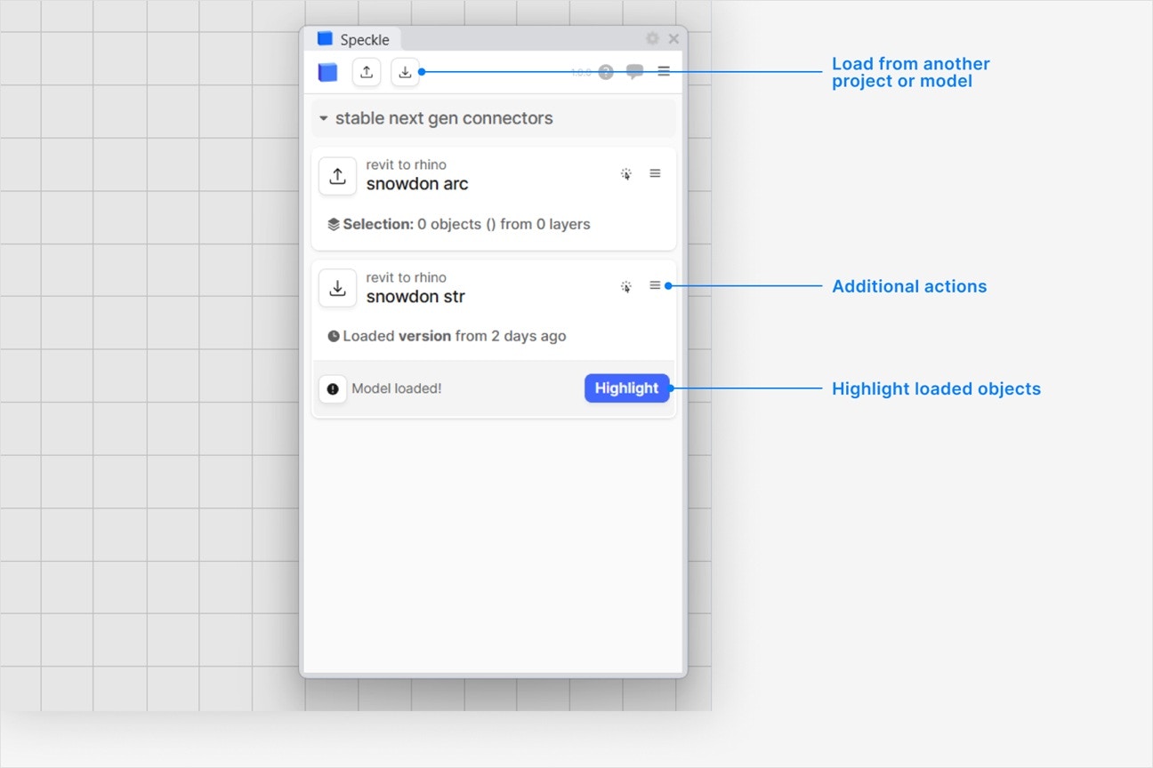Highlight objects icon on snowdon str card

[x=626, y=286]
